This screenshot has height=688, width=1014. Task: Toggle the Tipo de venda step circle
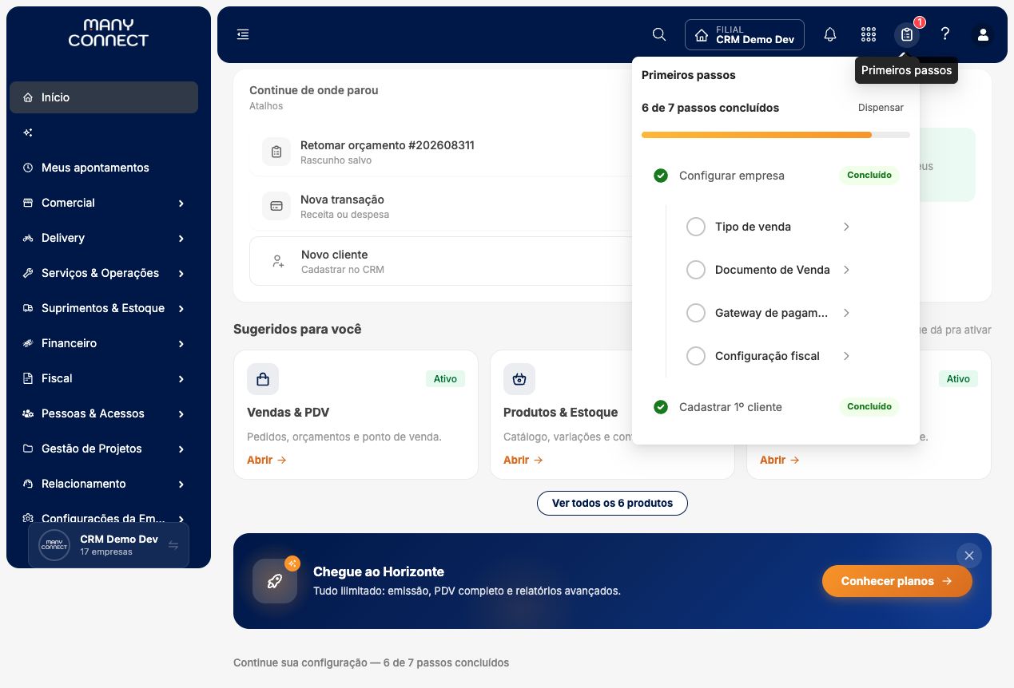696,227
